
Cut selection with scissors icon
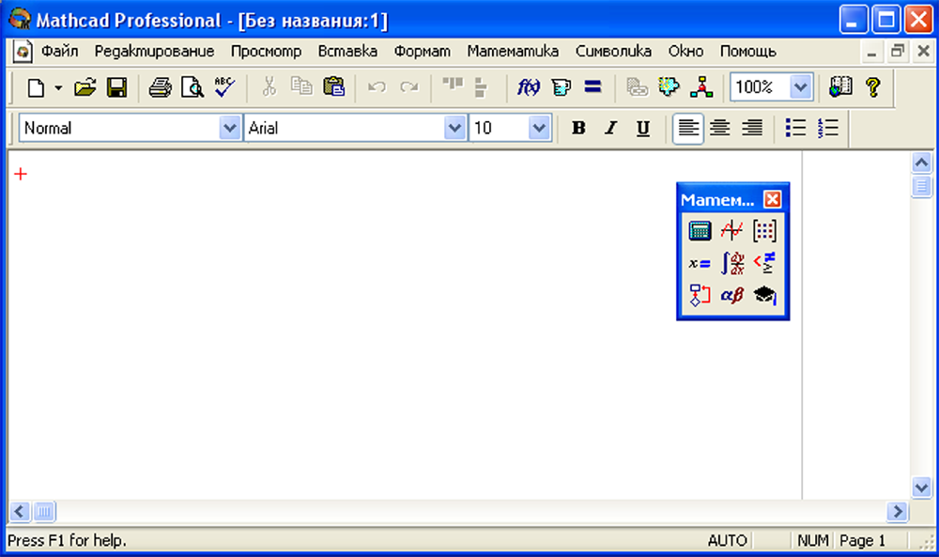point(269,87)
